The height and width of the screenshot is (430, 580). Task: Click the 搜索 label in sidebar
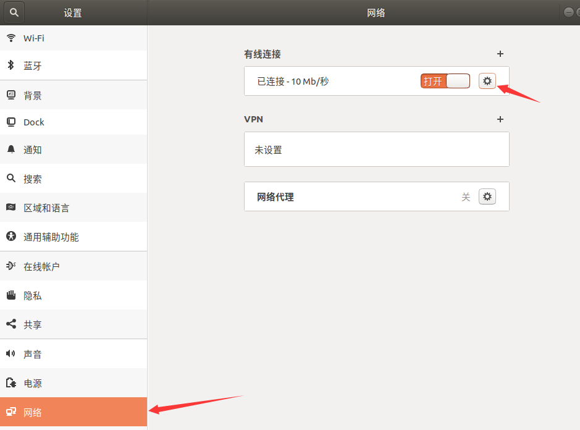[x=33, y=179]
